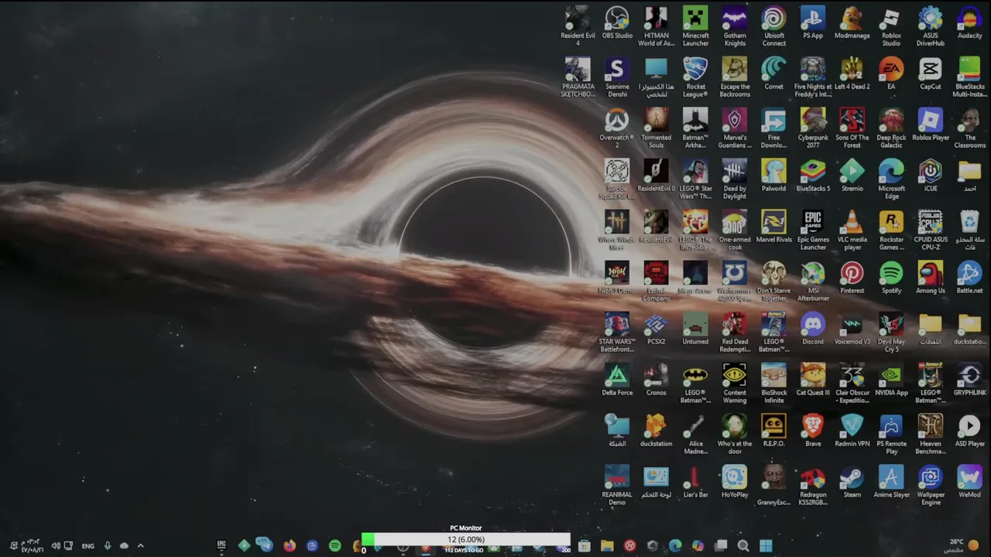Launch the ASD Player icon
This screenshot has width=991, height=557.
point(969,431)
